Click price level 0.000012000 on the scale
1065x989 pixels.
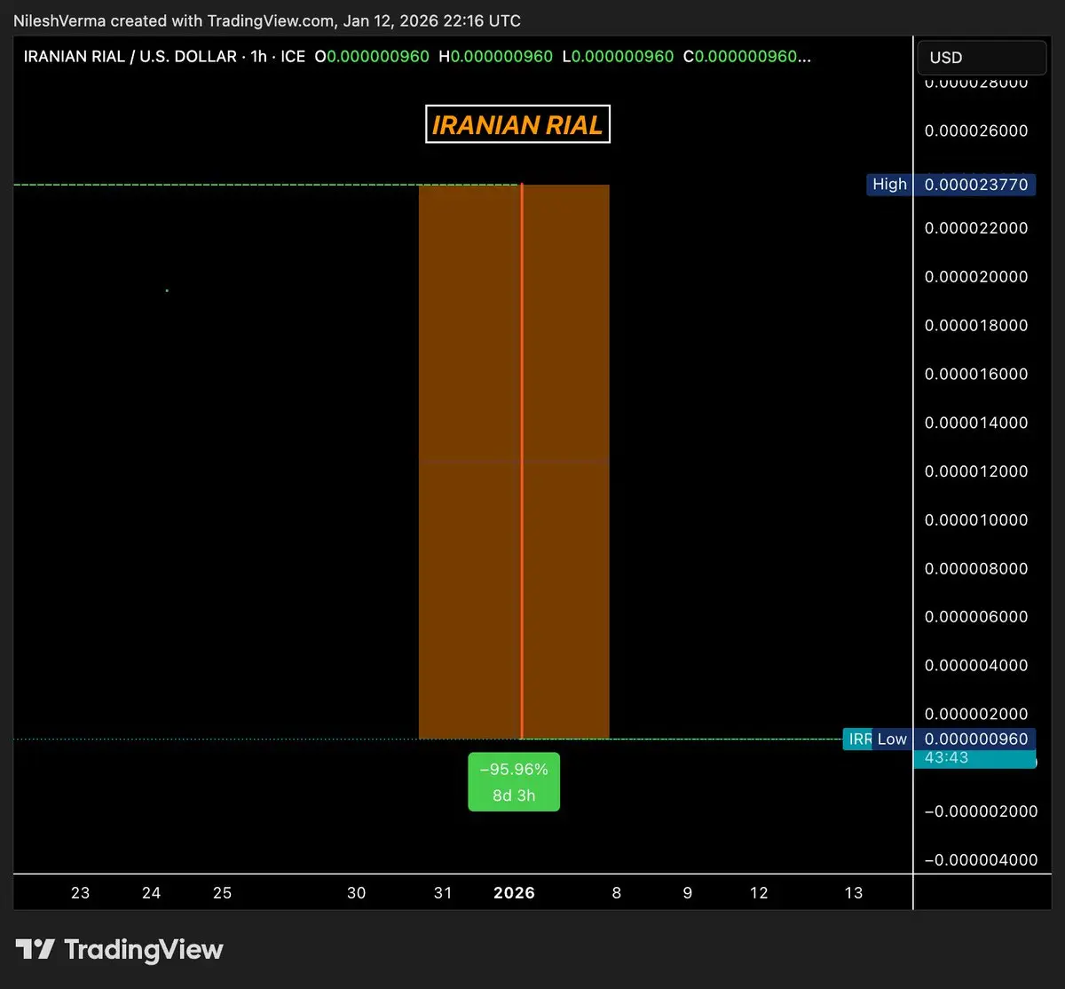click(x=976, y=471)
